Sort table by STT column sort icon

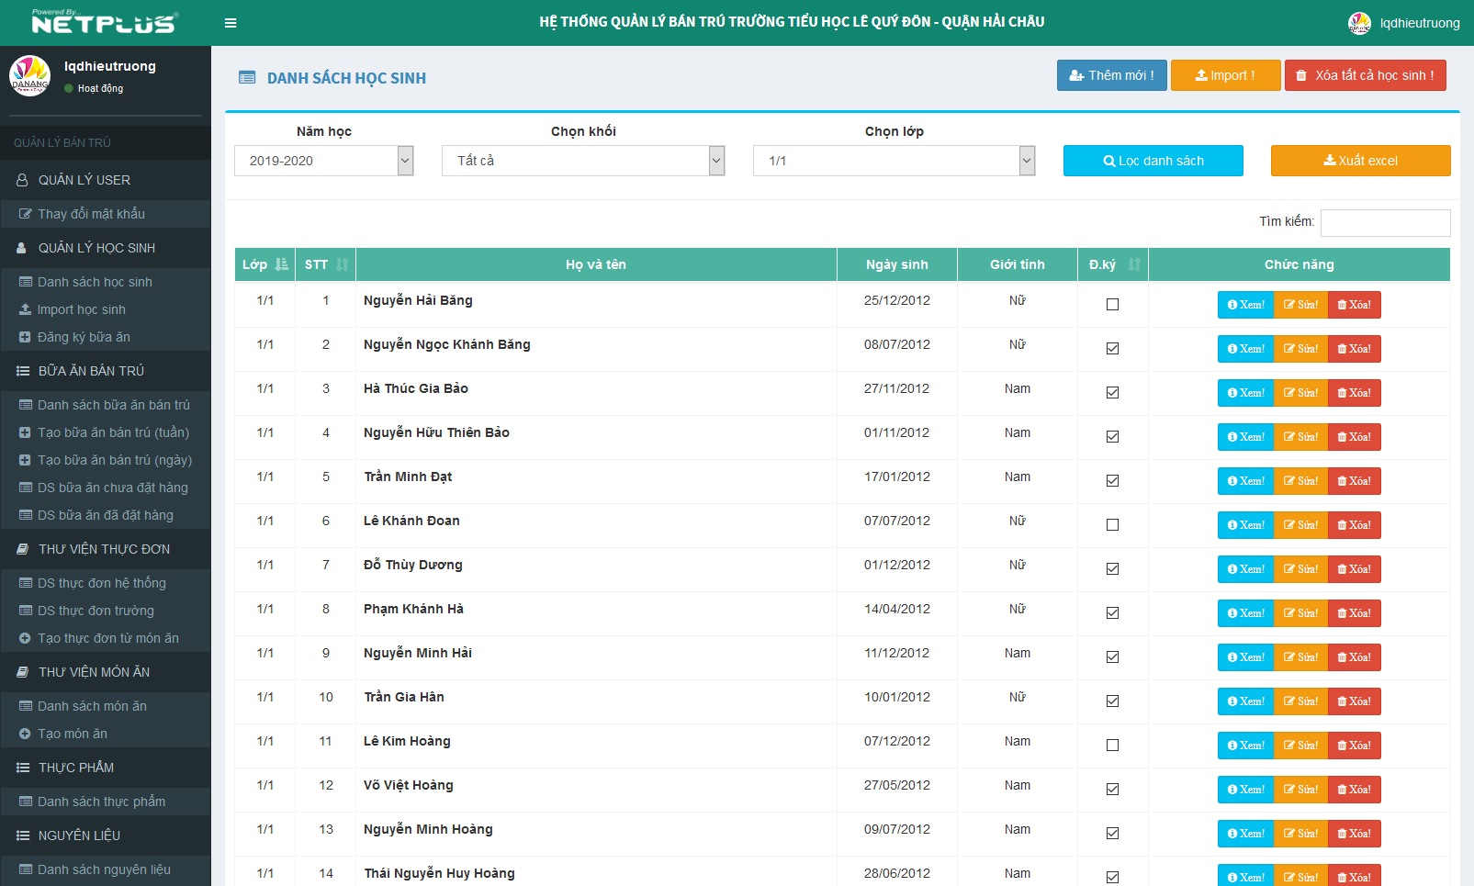pyautogui.click(x=342, y=264)
